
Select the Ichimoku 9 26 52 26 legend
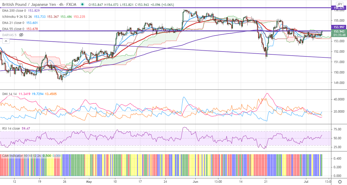click(x=17, y=17)
